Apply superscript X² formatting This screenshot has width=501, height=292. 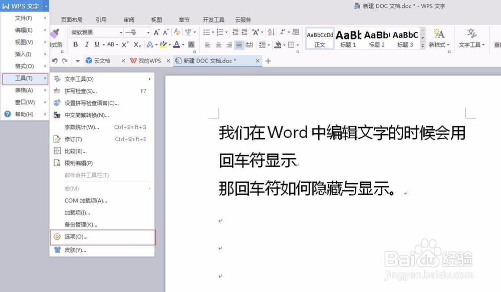(125, 44)
